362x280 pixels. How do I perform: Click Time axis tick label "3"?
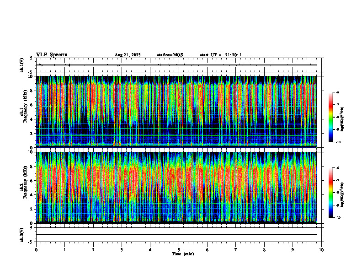tap(122, 250)
